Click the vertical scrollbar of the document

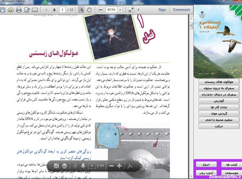191,90
